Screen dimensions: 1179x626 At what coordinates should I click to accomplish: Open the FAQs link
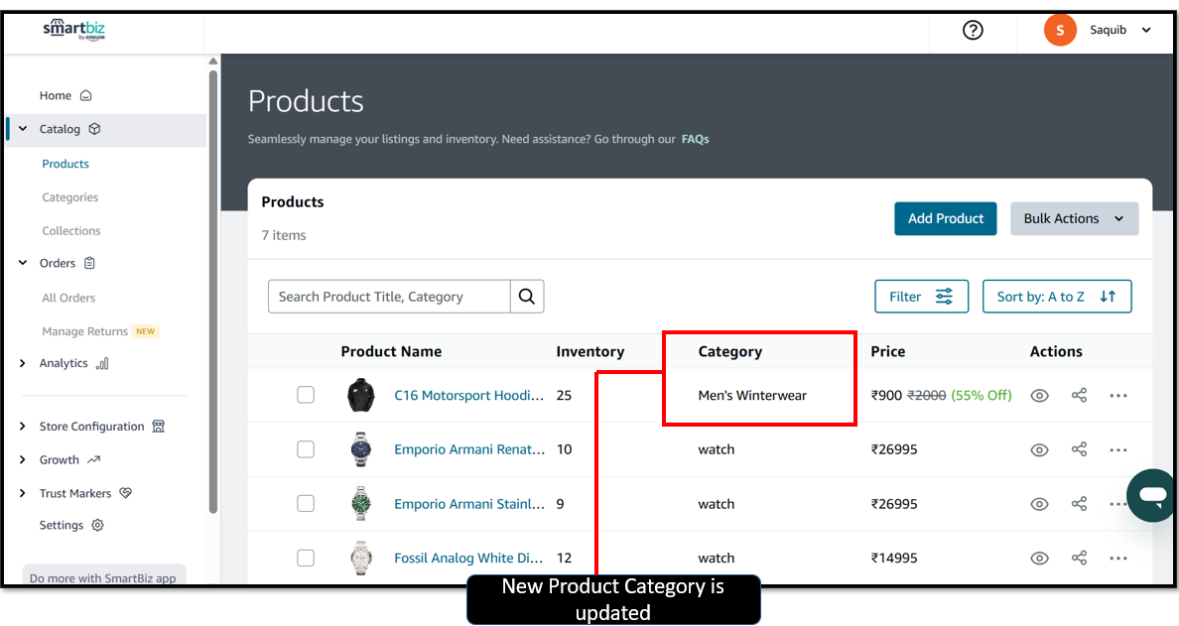tap(696, 139)
